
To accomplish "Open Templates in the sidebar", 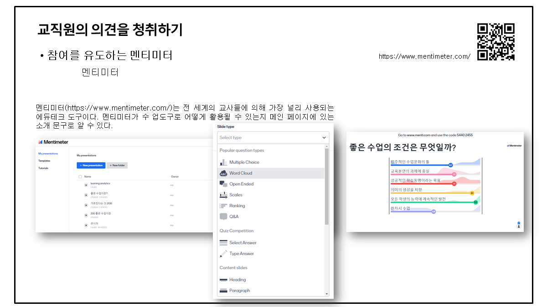I will coord(44,161).
